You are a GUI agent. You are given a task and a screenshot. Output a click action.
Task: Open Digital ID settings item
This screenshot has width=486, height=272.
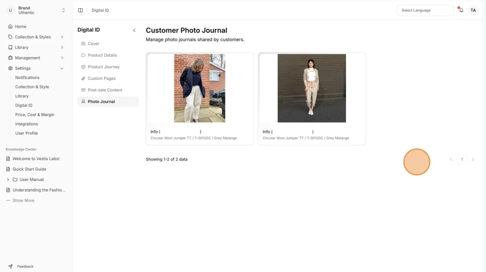coord(24,105)
